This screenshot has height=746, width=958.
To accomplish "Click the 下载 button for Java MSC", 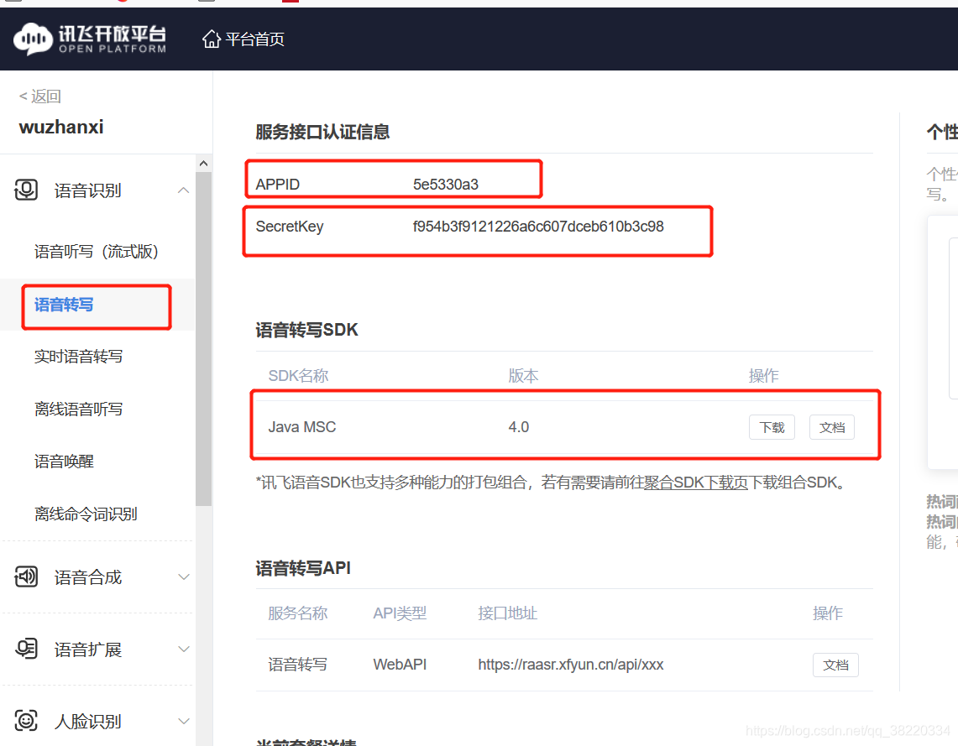I will pyautogui.click(x=772, y=427).
